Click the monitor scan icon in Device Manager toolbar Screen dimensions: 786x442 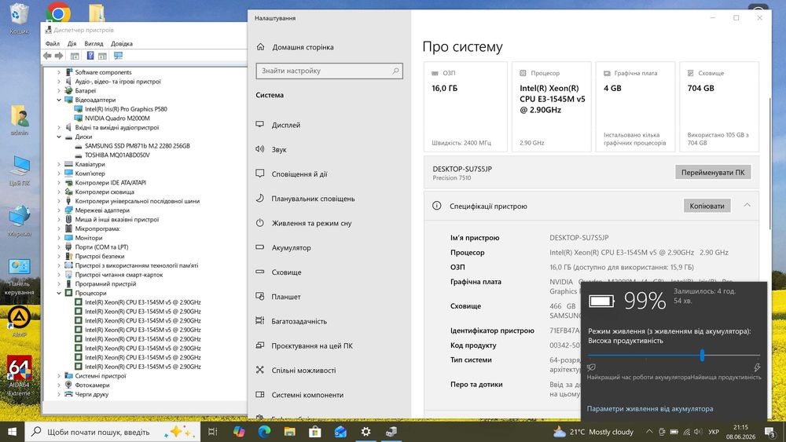[119, 56]
